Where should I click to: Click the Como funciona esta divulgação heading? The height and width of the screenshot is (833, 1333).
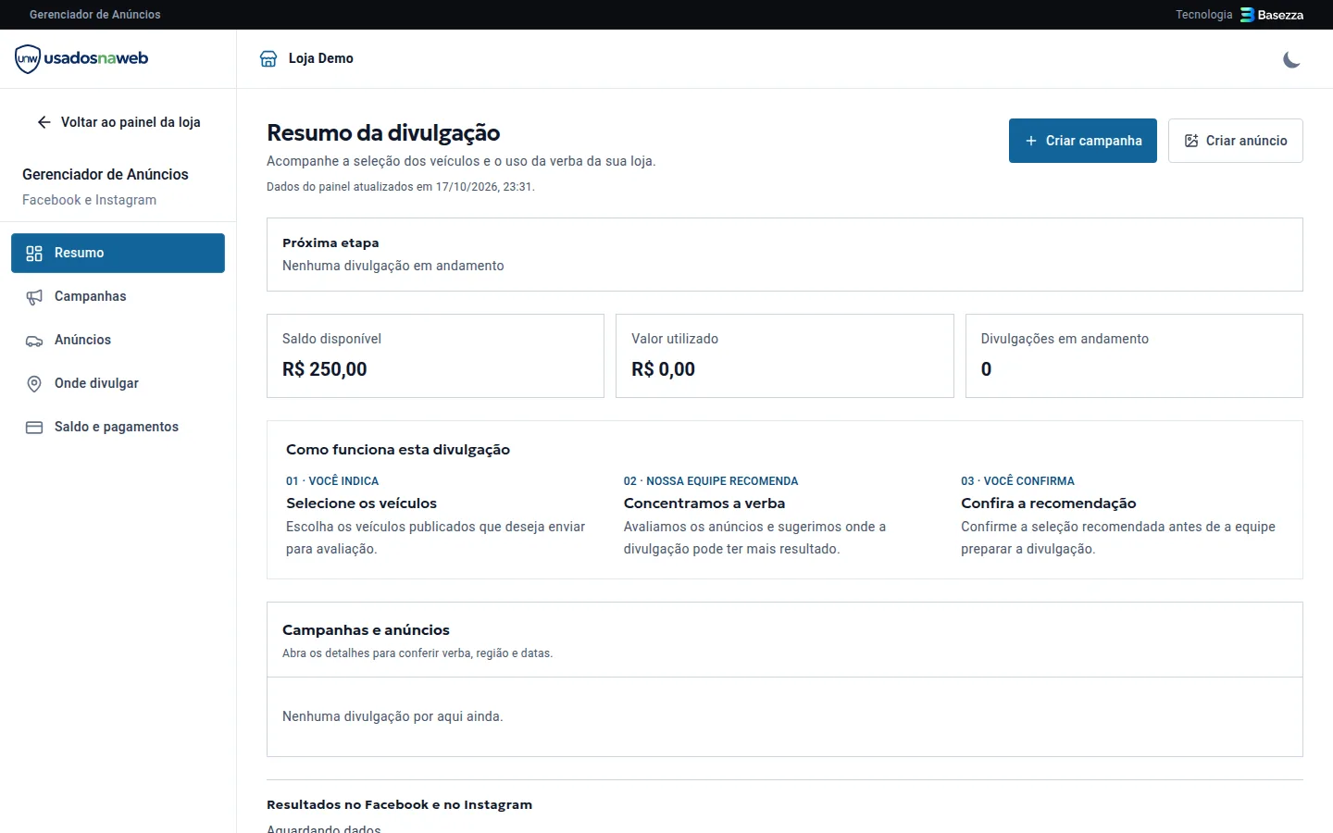398,450
